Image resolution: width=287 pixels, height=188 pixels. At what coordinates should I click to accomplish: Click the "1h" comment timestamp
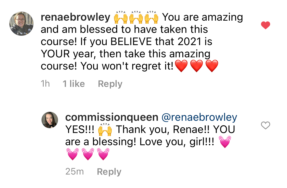(x=45, y=84)
